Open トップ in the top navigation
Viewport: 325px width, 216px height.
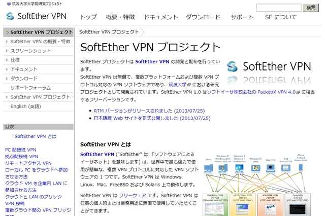[88, 17]
